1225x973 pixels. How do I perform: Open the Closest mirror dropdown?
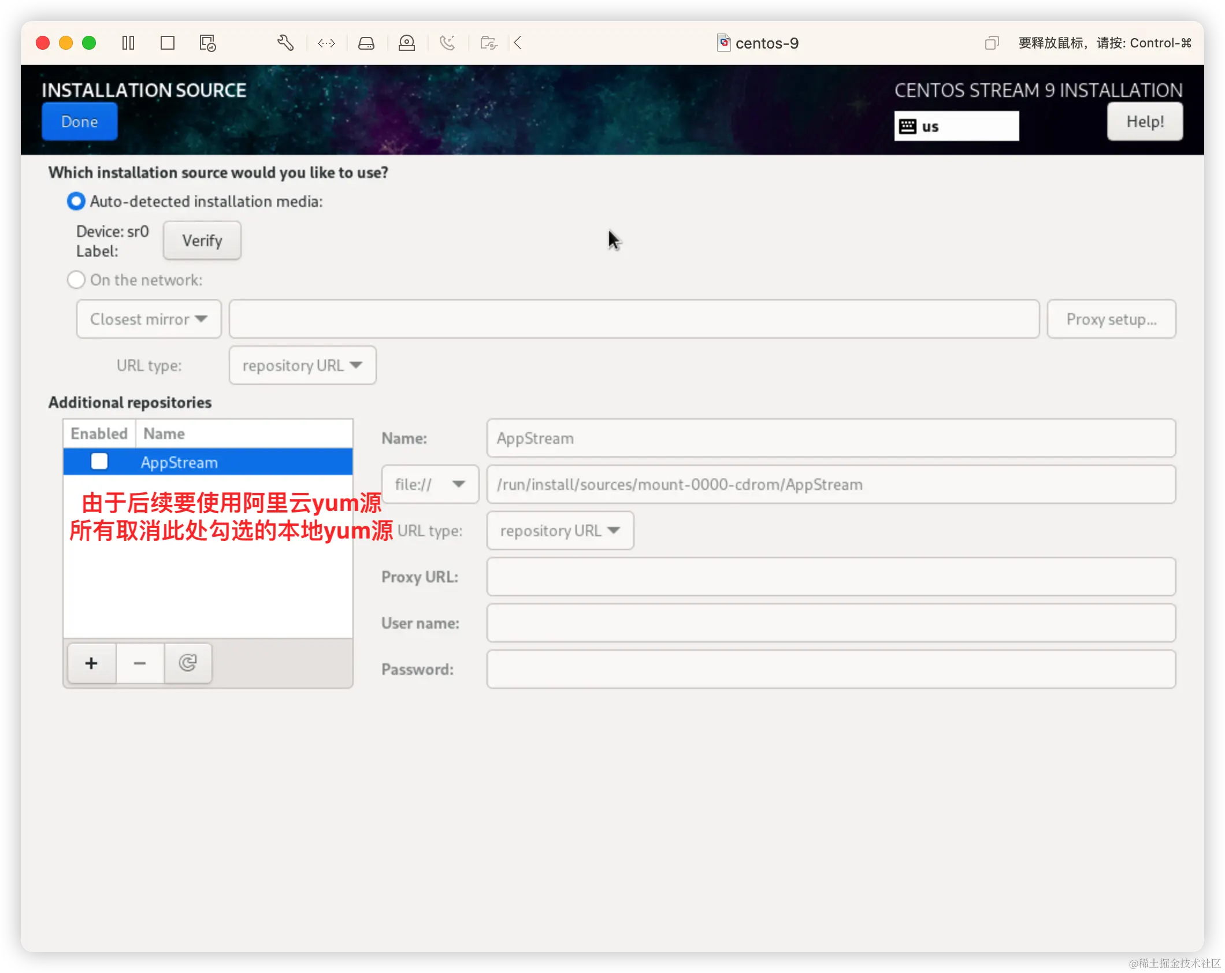tap(149, 319)
